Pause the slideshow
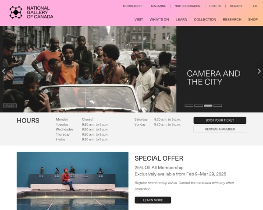Image resolution: width=263 pixels, height=210 pixels. 10,106
